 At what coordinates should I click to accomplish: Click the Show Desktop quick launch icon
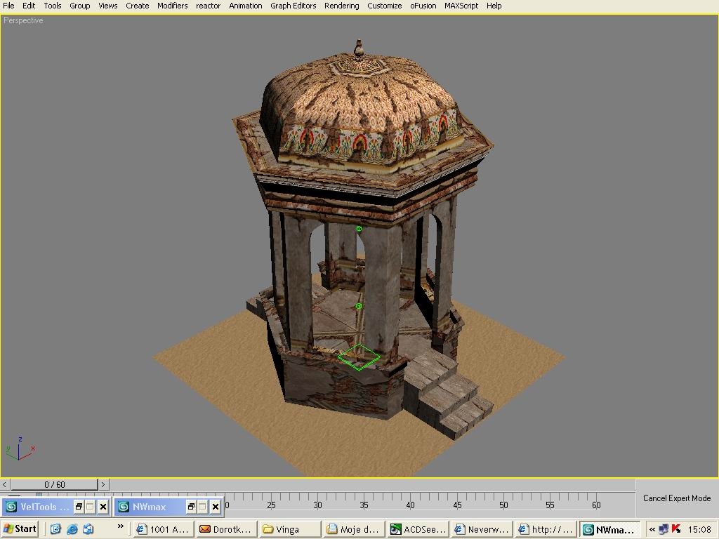pos(55,529)
